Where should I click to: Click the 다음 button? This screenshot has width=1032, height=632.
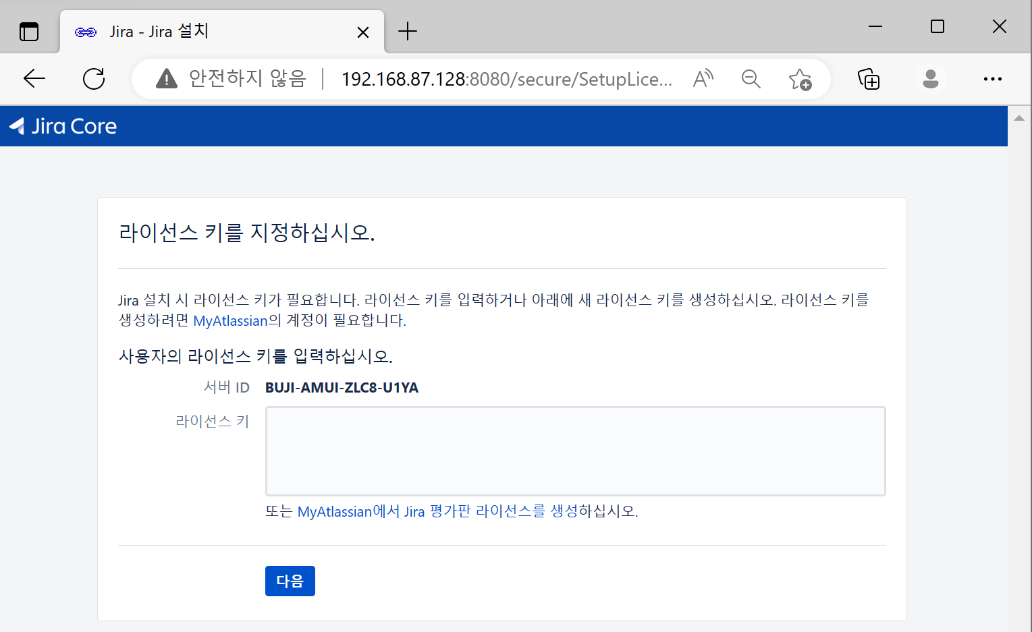pyautogui.click(x=290, y=581)
